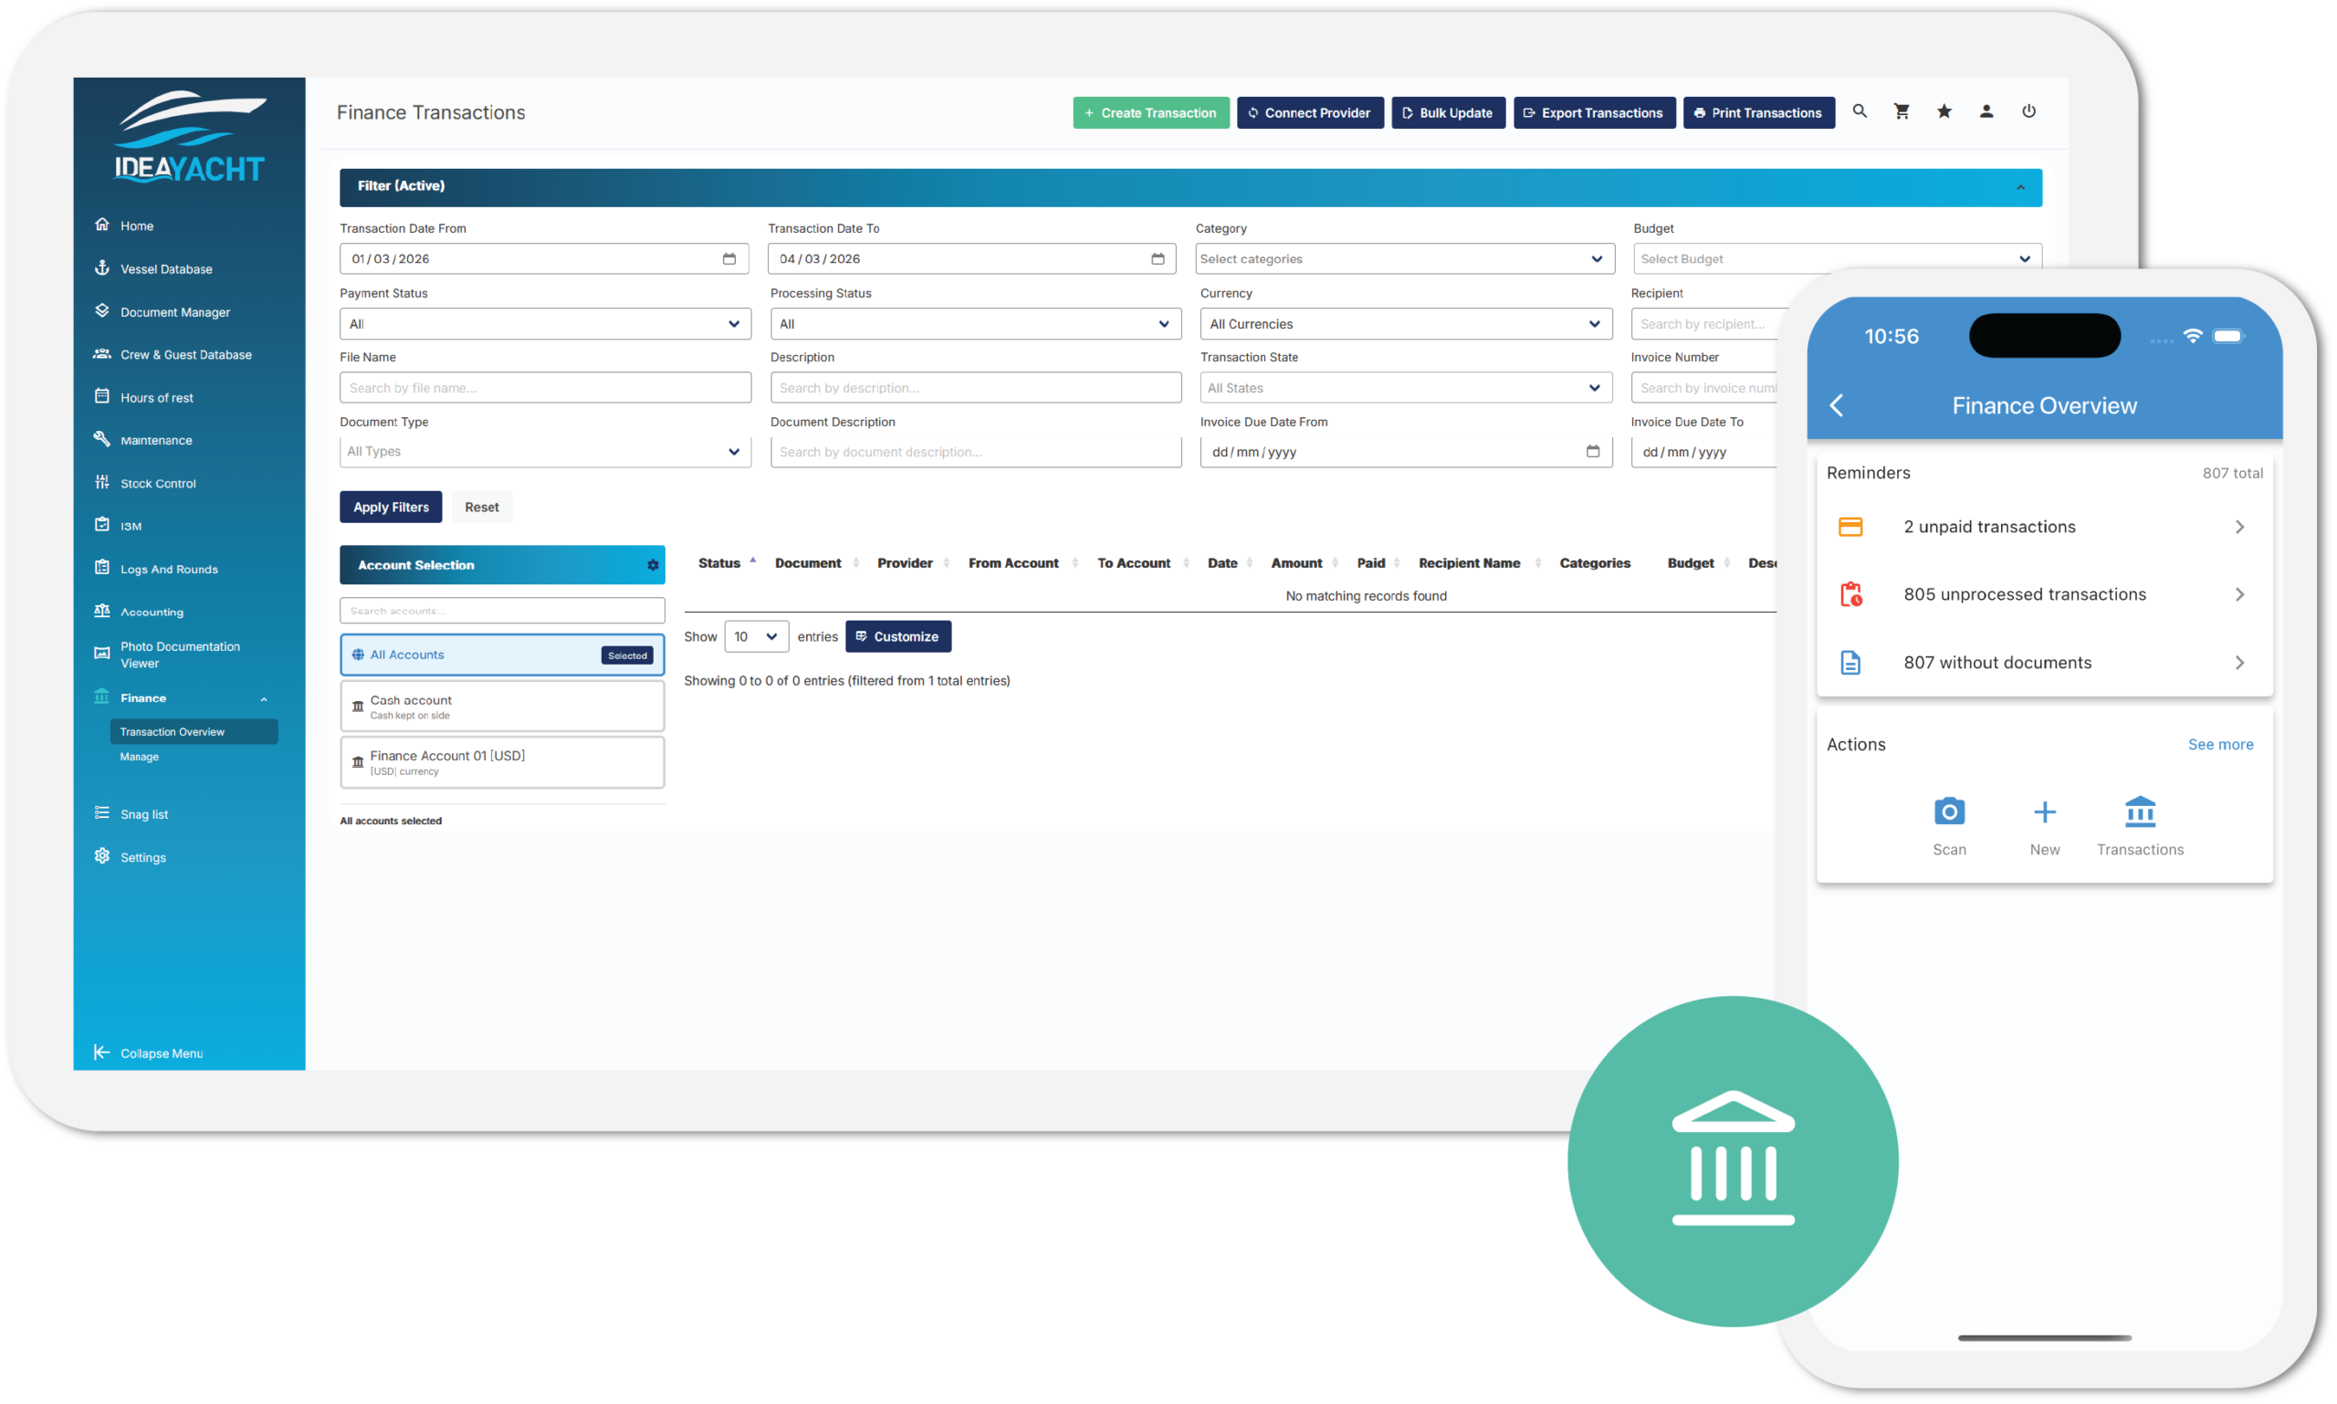Navigate to Crew & Guest Database
The image size is (2337, 1404).
point(185,354)
